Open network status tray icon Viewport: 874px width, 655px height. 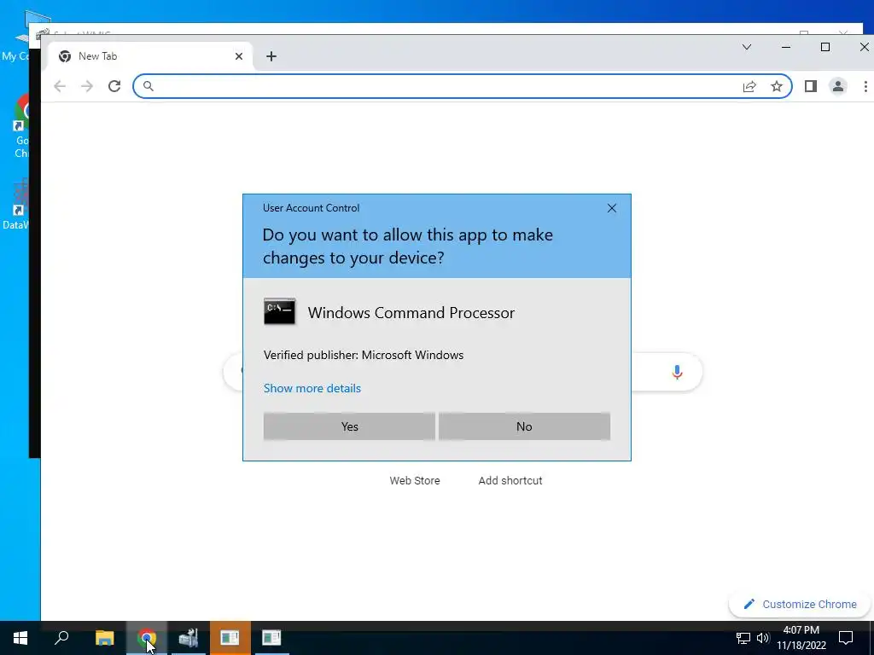pos(743,638)
